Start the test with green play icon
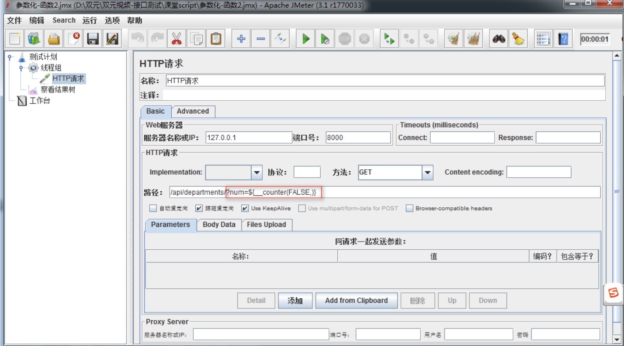624x346 pixels. tap(305, 39)
